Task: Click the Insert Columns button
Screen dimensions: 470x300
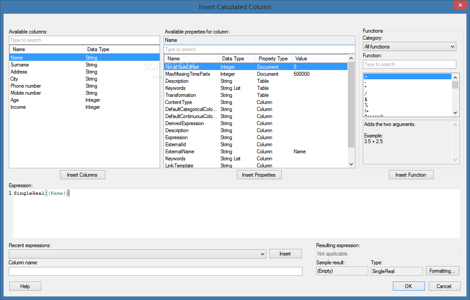Action: click(82, 175)
